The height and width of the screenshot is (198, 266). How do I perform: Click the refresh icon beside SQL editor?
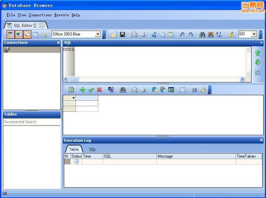[257, 73]
